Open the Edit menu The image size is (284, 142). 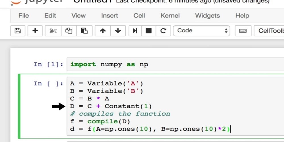(x=50, y=16)
